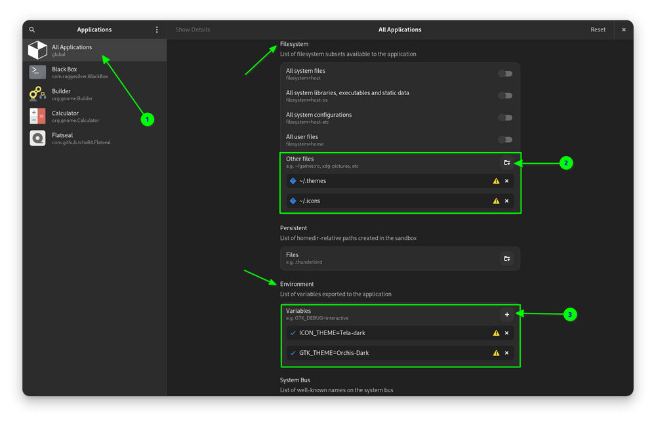Add folder to Persistent Files list

pos(506,258)
